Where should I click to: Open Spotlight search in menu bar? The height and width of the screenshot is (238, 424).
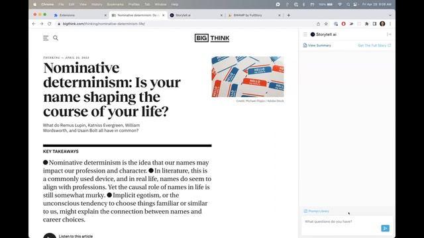coord(348,5)
